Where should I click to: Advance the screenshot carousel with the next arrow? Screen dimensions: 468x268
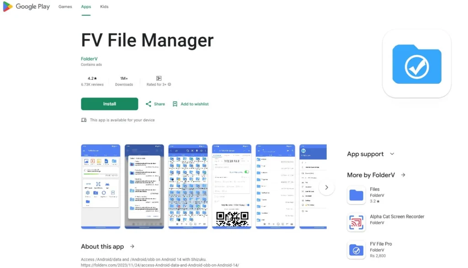(326, 187)
